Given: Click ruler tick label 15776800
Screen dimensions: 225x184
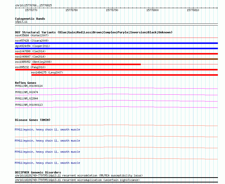Looking at the screenshot, I should [x=152, y=10].
